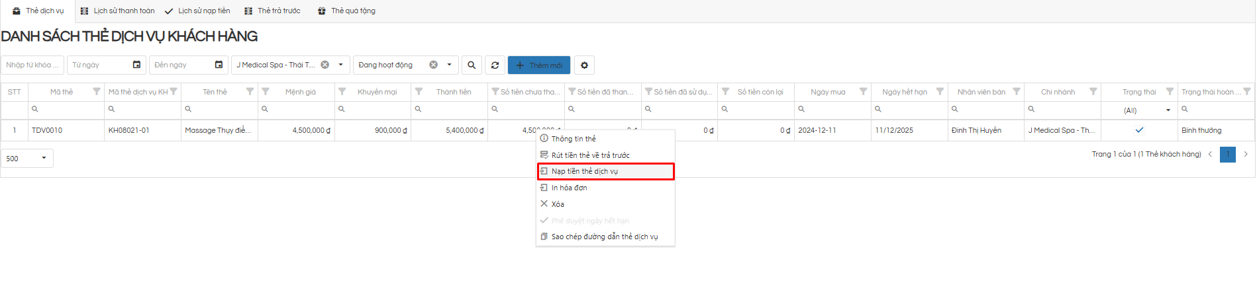
Task: Click the 'Nhập từ khóa' search input
Action: click(32, 65)
